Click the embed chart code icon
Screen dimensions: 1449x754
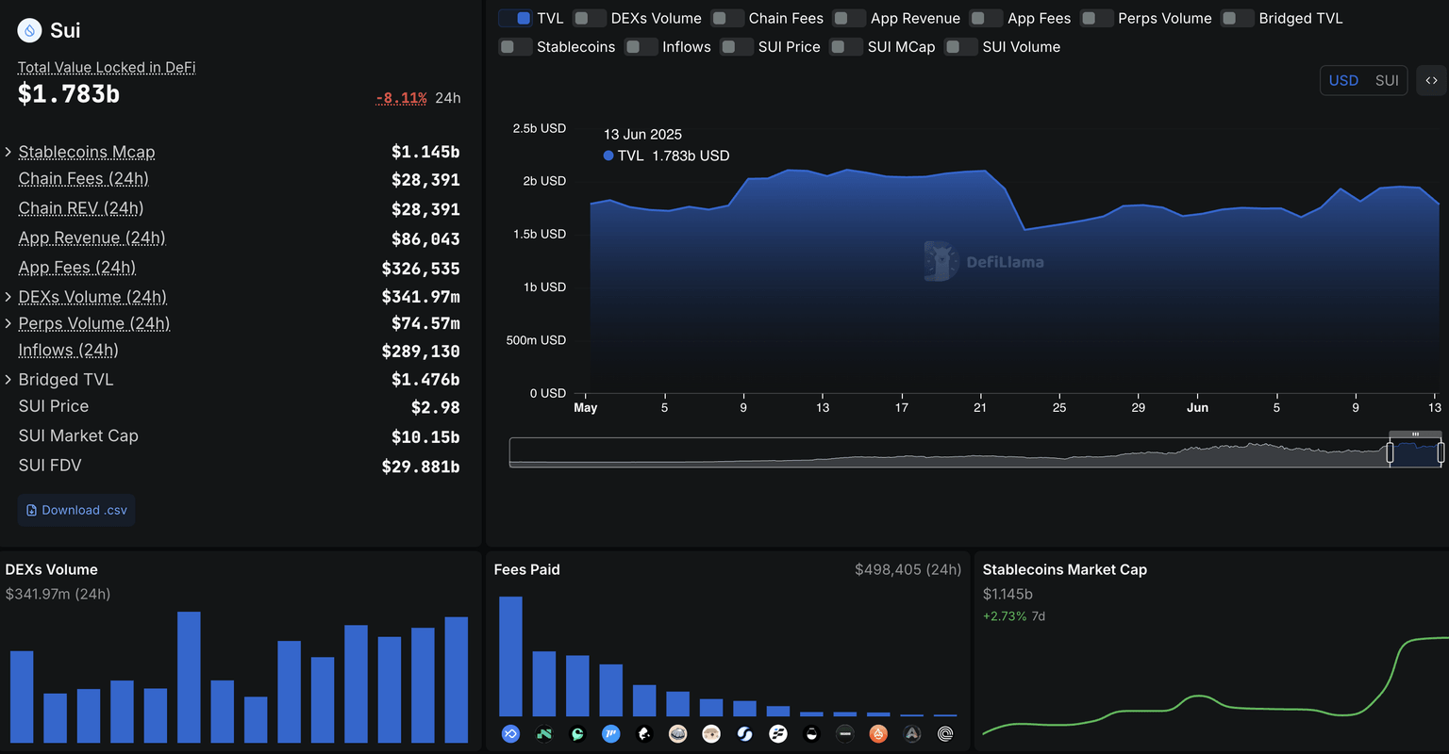pyautogui.click(x=1431, y=81)
